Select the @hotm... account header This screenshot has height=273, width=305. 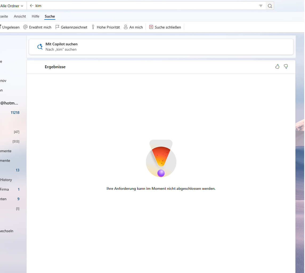pos(9,103)
